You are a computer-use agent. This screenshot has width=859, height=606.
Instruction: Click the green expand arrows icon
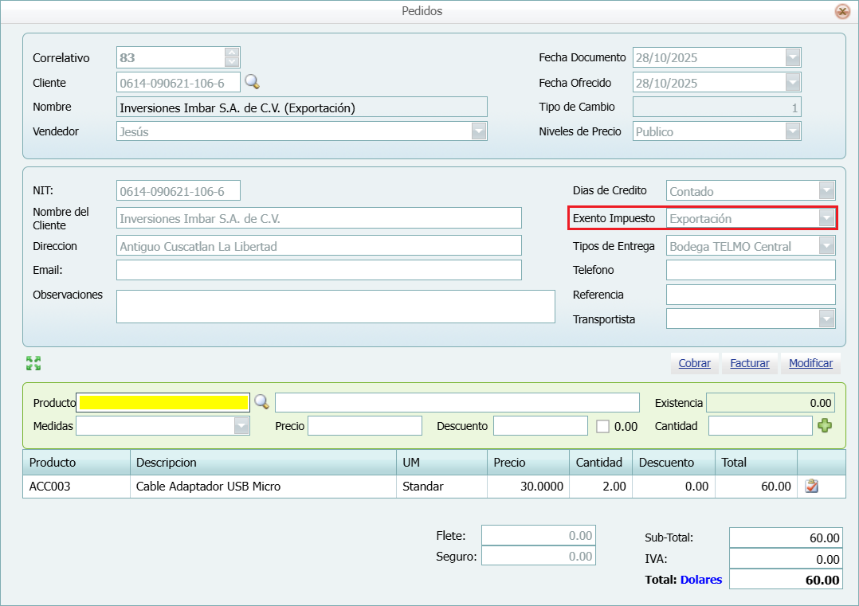pos(33,363)
